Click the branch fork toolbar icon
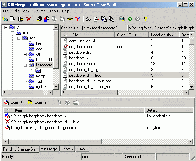The image size is (196, 161). point(78,19)
